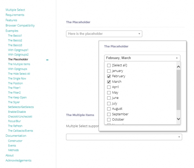
Task: Uncheck the February checkbox
Action: point(109,76)
